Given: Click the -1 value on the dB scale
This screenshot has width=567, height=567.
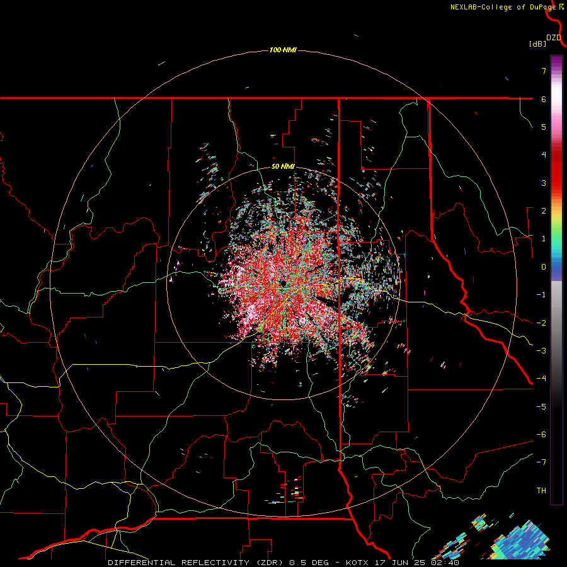Looking at the screenshot, I should coord(541,294).
